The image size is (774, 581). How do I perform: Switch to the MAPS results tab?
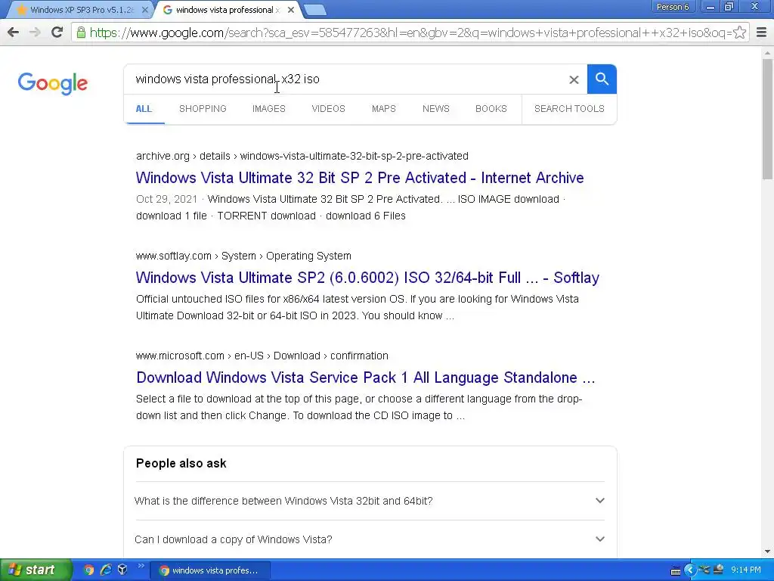[383, 109]
